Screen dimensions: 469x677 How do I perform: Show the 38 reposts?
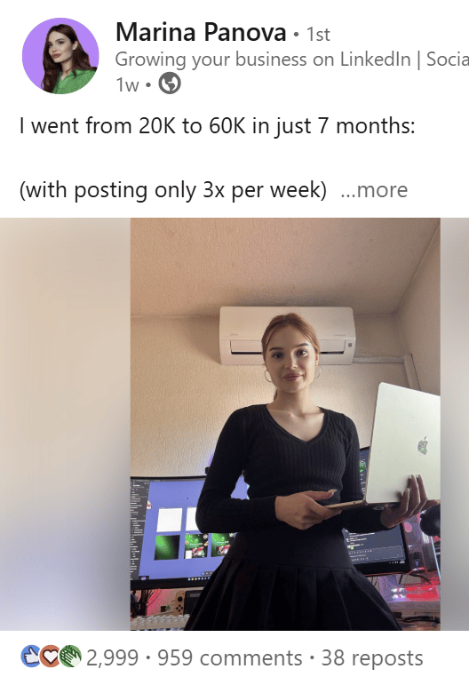coord(372,658)
